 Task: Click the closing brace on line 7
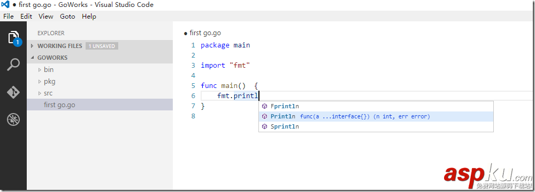point(203,106)
